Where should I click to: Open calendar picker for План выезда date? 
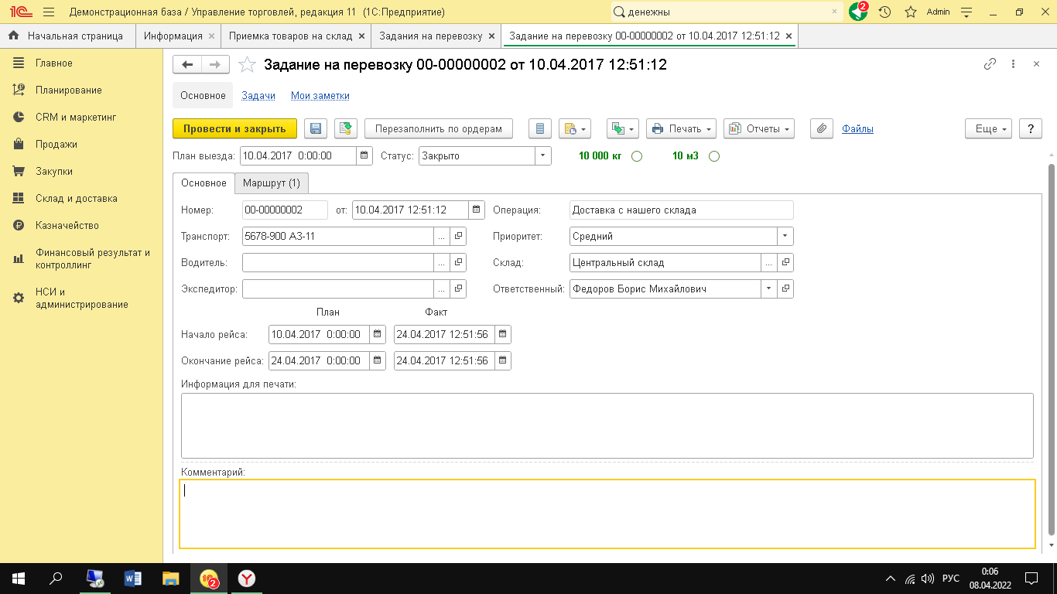pos(364,155)
